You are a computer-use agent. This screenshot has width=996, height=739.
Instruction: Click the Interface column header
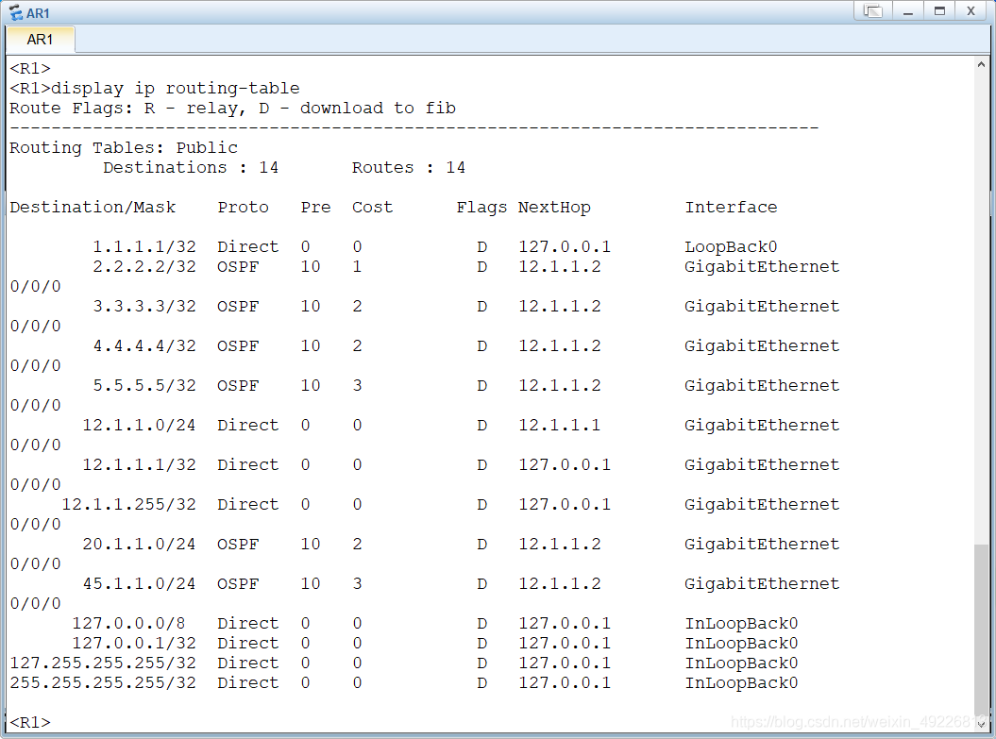731,207
